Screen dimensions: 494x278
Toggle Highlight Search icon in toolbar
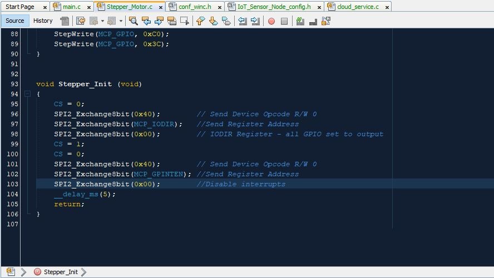tap(172, 21)
